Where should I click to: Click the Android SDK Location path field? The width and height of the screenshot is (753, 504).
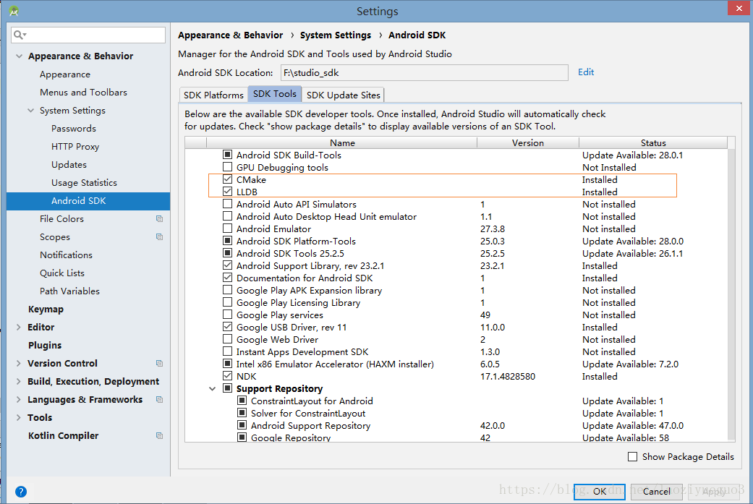(424, 72)
